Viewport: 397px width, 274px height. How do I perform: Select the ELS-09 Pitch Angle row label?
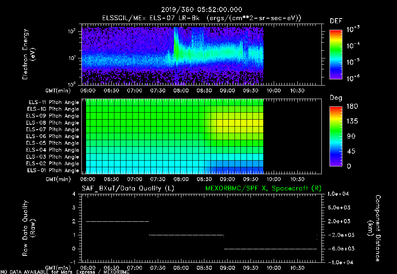coord(52,116)
